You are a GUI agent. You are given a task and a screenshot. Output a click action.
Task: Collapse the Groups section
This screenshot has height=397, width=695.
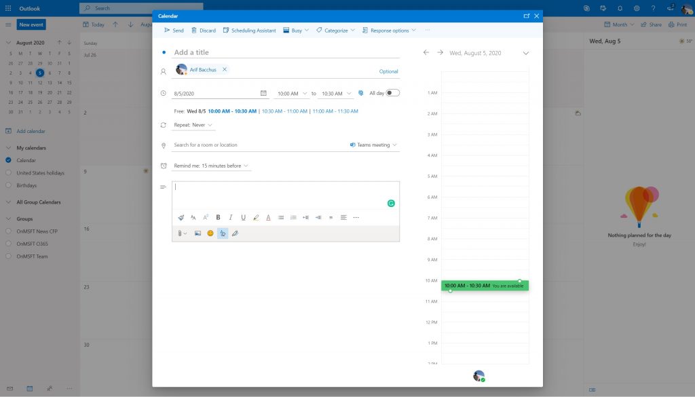coord(8,219)
